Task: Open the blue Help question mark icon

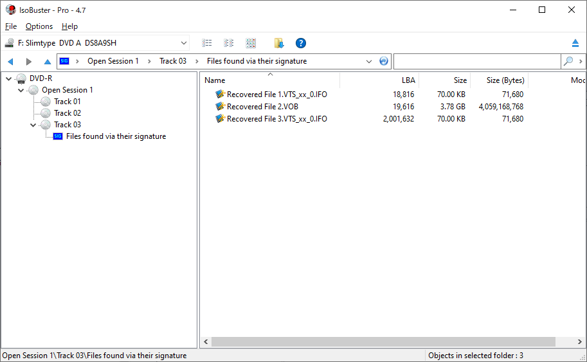Action: pyautogui.click(x=301, y=43)
